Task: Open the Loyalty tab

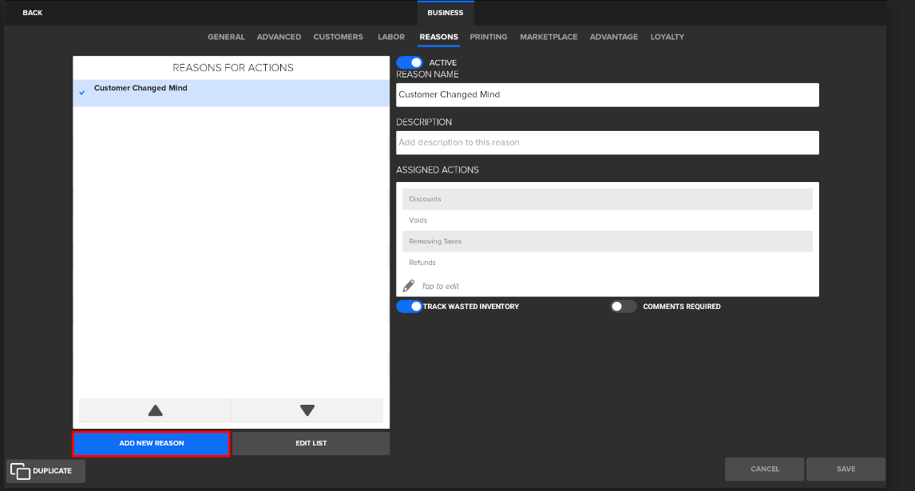Action: tap(667, 37)
